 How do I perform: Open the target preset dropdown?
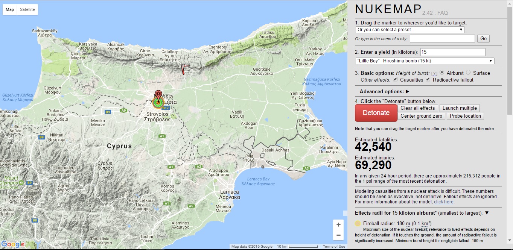pos(410,30)
